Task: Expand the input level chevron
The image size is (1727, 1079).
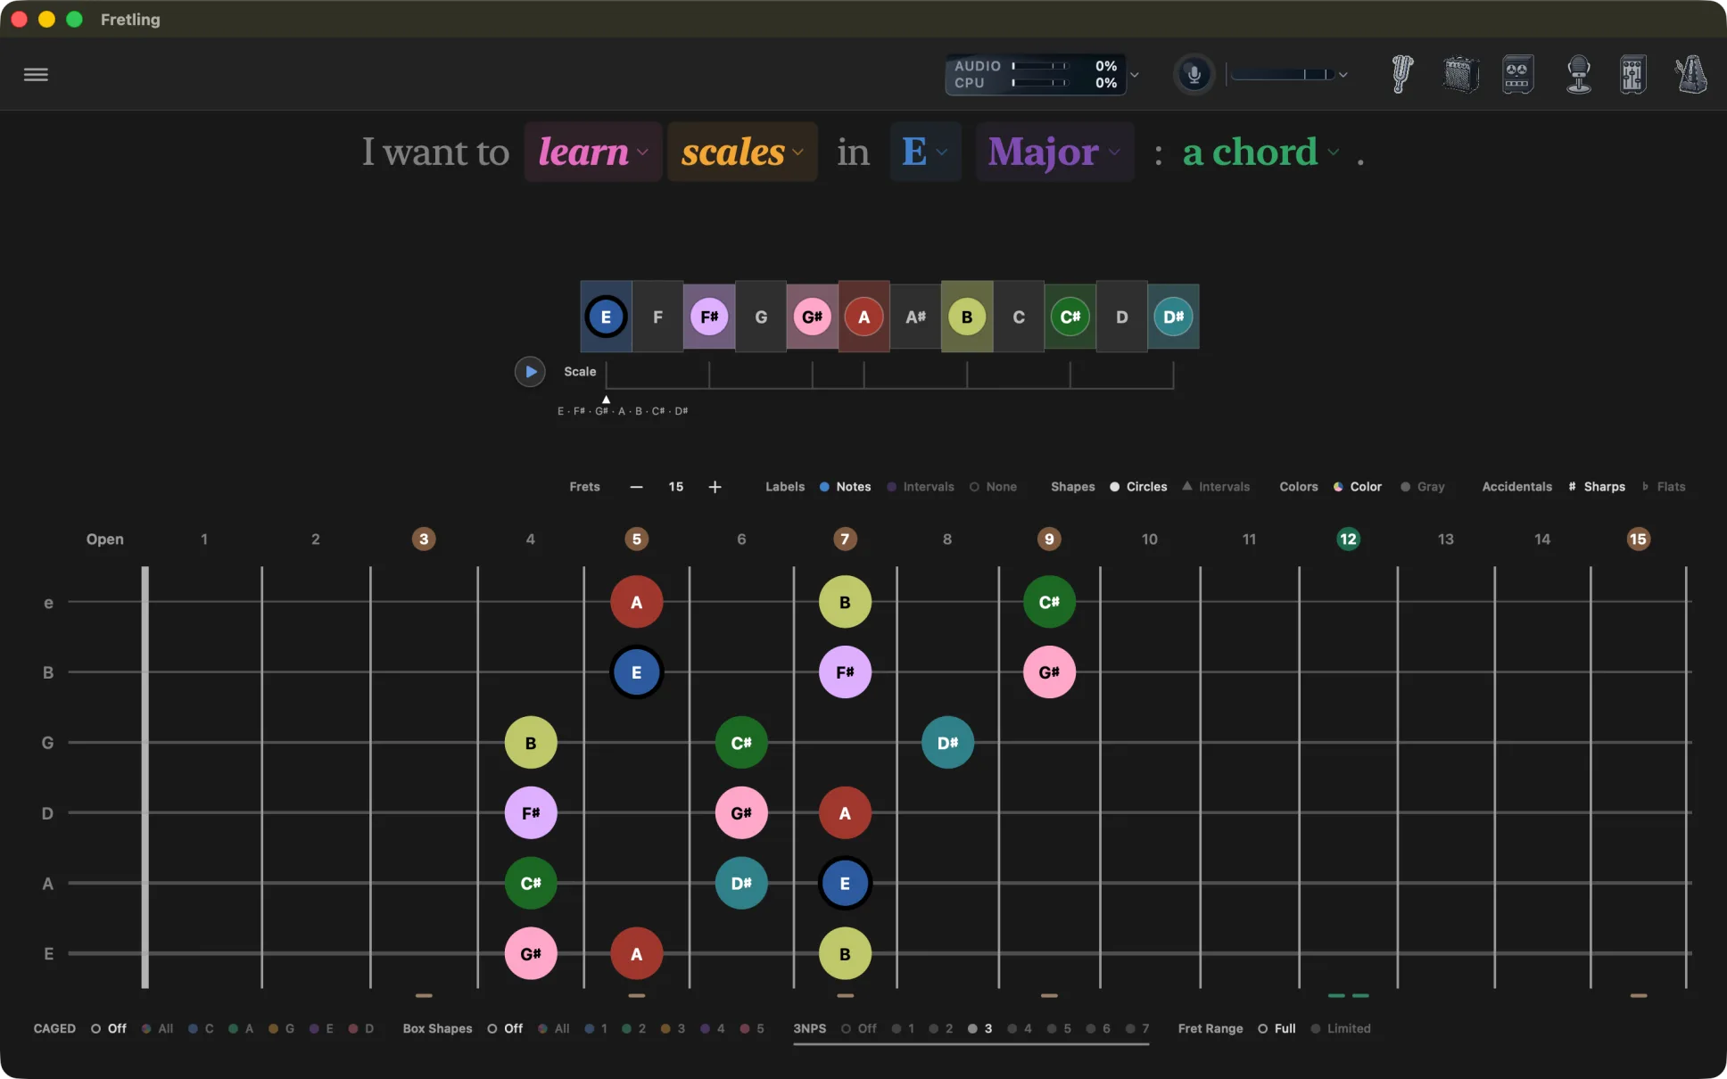Action: pos(1343,75)
